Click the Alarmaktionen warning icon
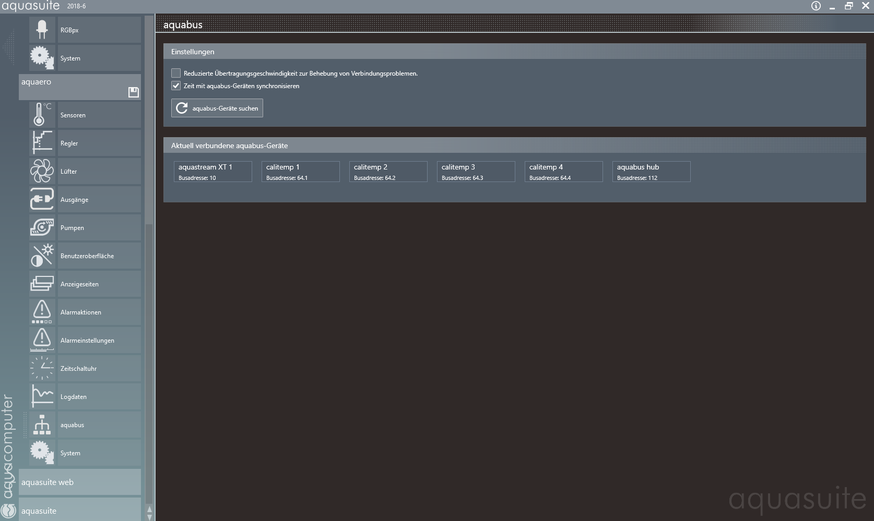 [42, 312]
